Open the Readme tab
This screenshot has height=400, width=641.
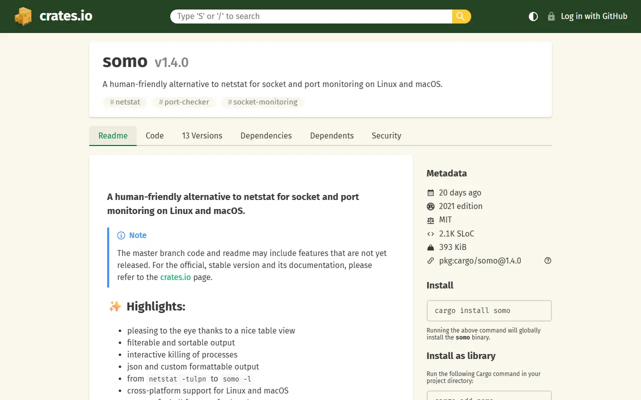pyautogui.click(x=113, y=135)
